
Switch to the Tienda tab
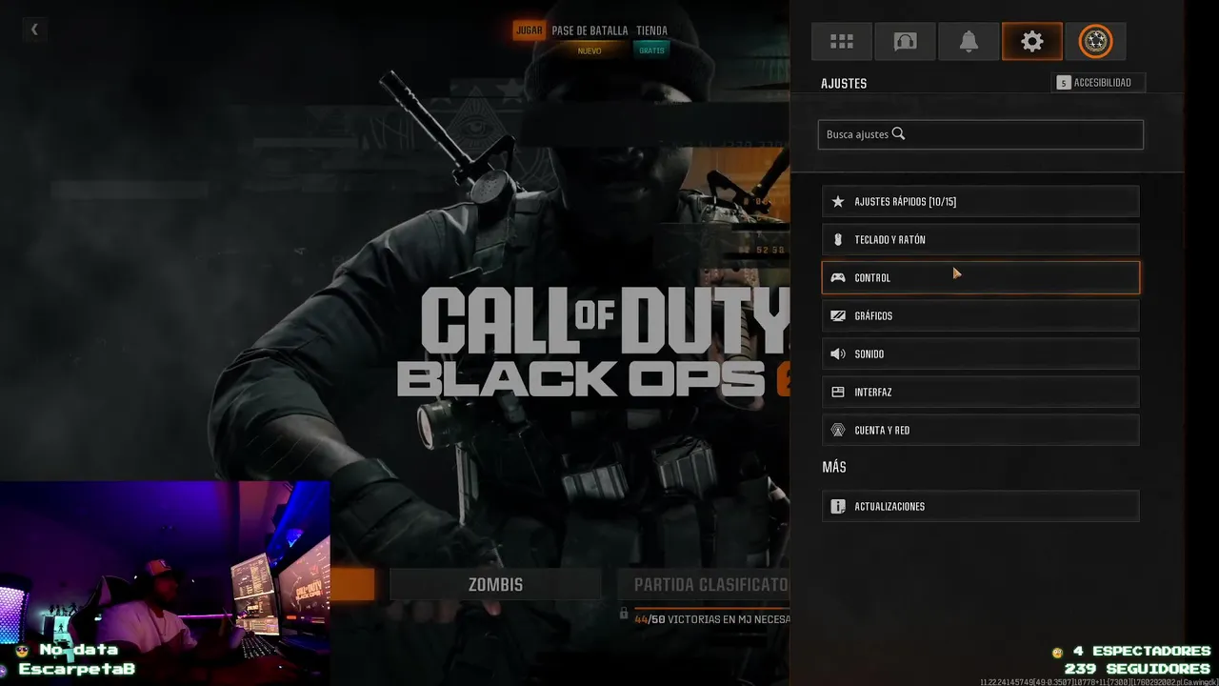652,30
